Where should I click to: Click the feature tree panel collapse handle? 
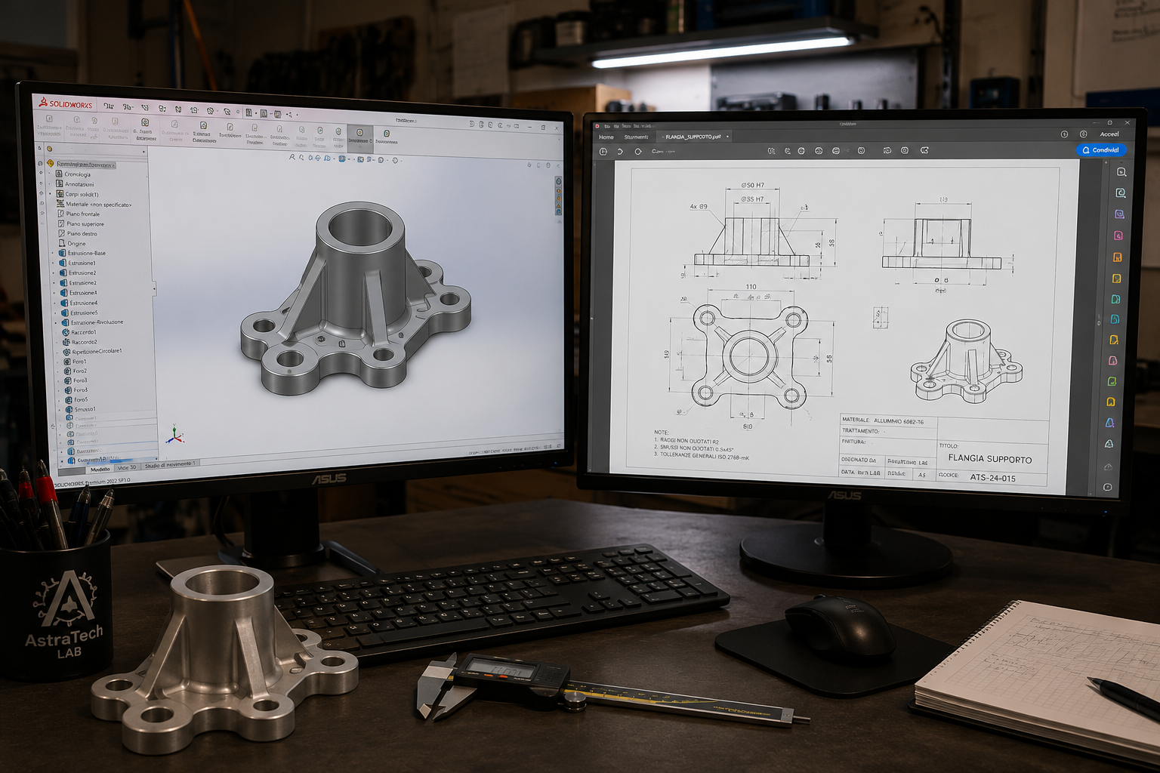[155, 289]
